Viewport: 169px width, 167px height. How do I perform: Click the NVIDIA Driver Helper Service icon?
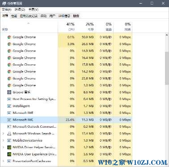[x=9, y=147]
